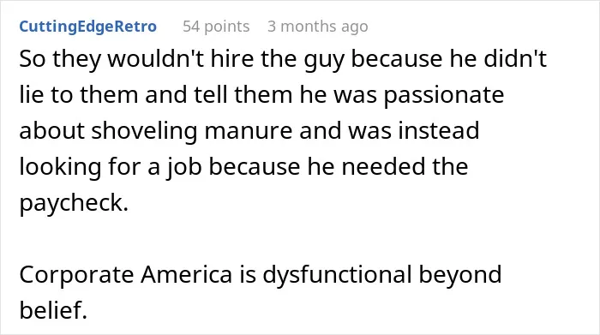This screenshot has width=600, height=335.
Task: Click the first paragraph of the comment
Action: tap(283, 131)
